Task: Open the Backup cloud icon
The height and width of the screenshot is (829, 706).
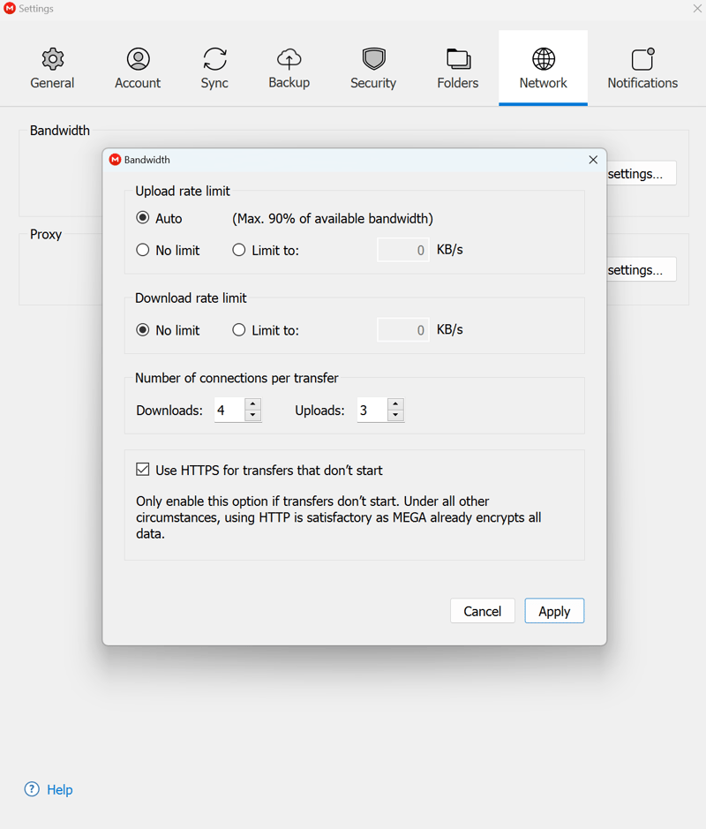Action: pos(289,59)
